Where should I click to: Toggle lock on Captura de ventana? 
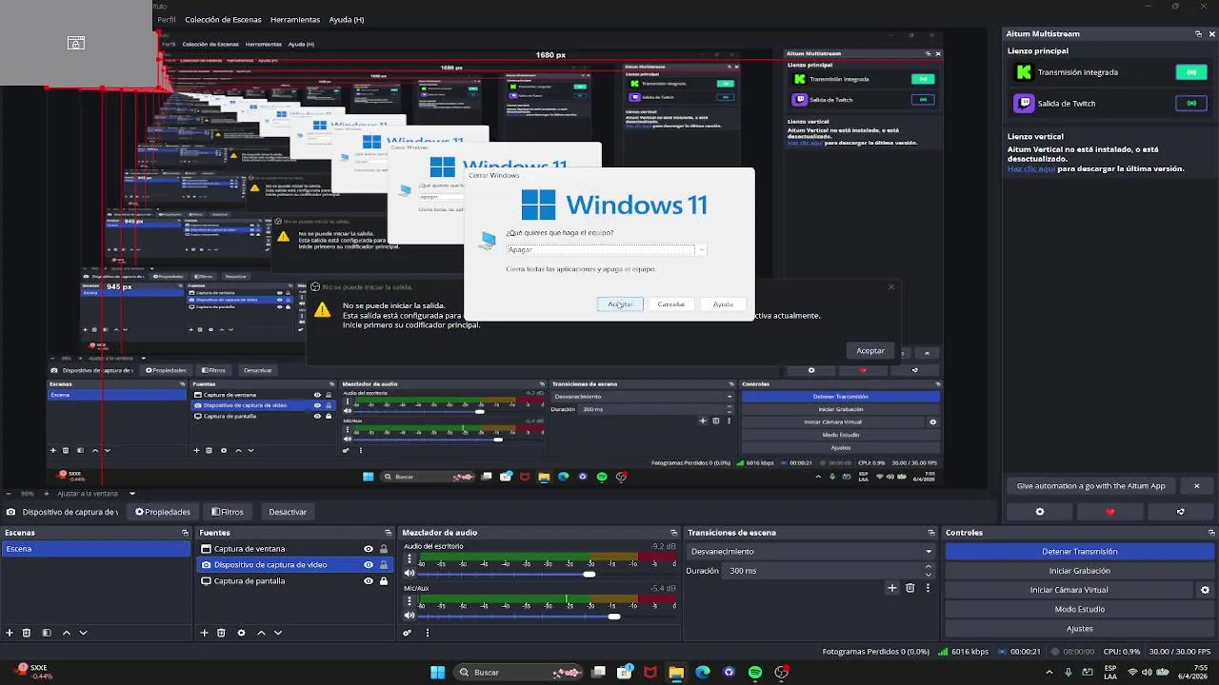(384, 549)
